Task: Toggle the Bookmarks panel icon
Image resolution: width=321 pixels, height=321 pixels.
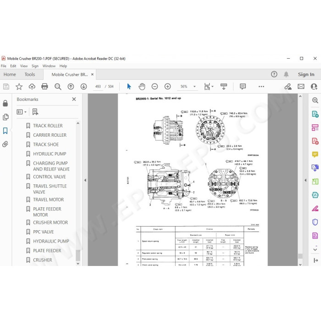Action: coord(6,131)
